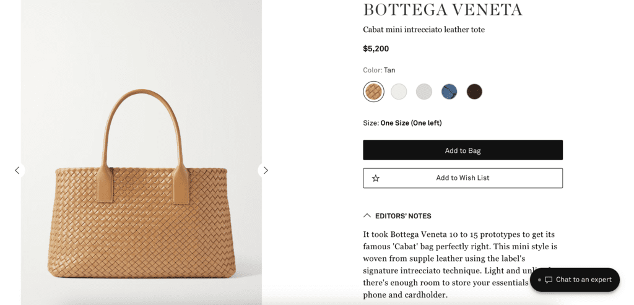This screenshot has height=305, width=634.
Task: Click the Editors' Notes heading
Action: 403,216
